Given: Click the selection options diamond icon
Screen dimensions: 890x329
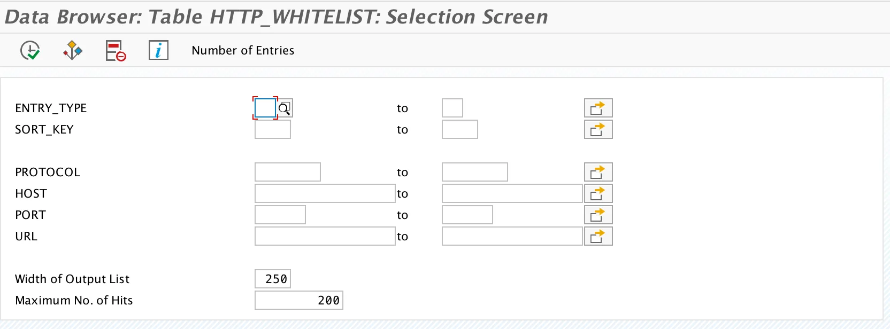Looking at the screenshot, I should (x=73, y=51).
